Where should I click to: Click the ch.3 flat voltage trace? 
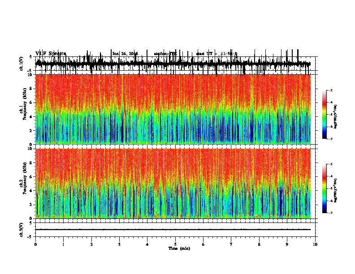173,230
